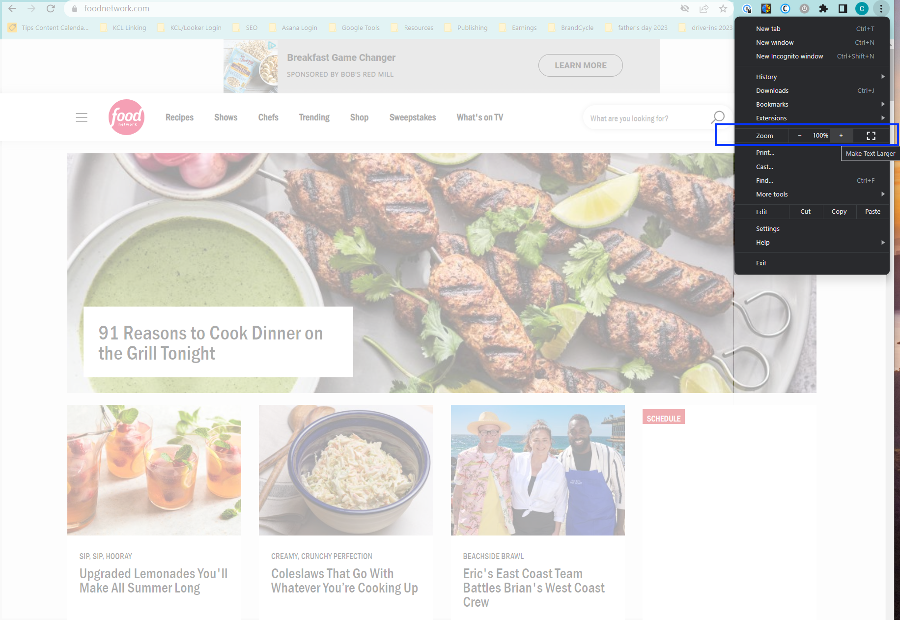
Task: Decrease zoom with the minus button
Action: point(800,136)
